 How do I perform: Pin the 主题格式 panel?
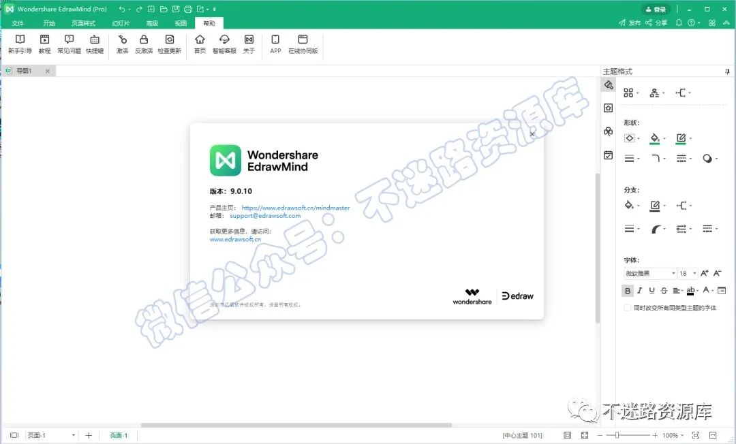point(727,72)
